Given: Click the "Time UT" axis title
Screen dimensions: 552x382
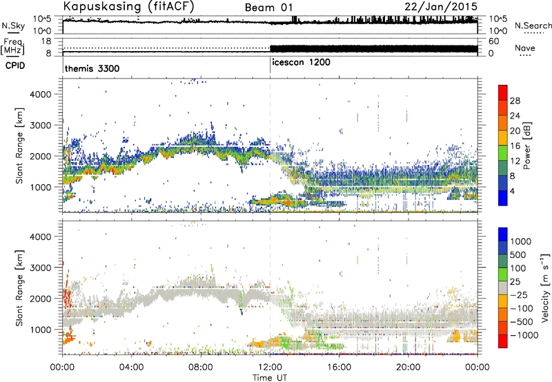Looking at the screenshot, I should tap(270, 378).
